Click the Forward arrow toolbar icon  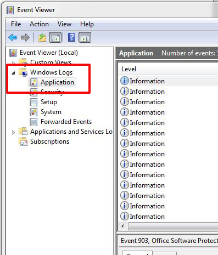click(25, 38)
